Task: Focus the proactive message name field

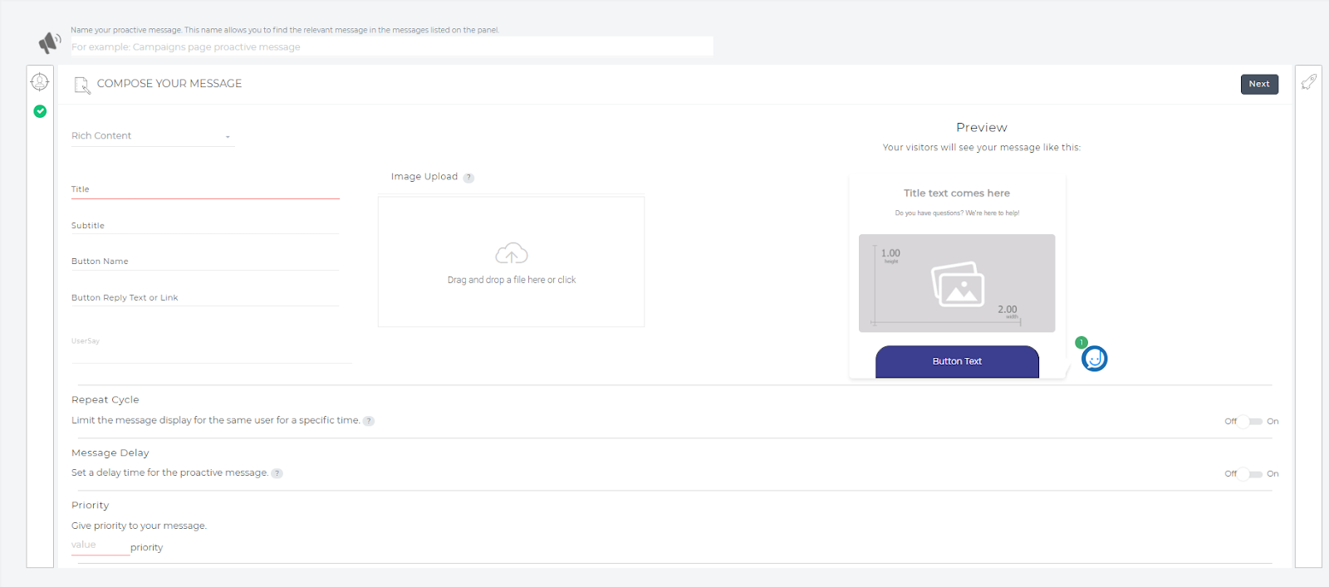Action: (392, 46)
